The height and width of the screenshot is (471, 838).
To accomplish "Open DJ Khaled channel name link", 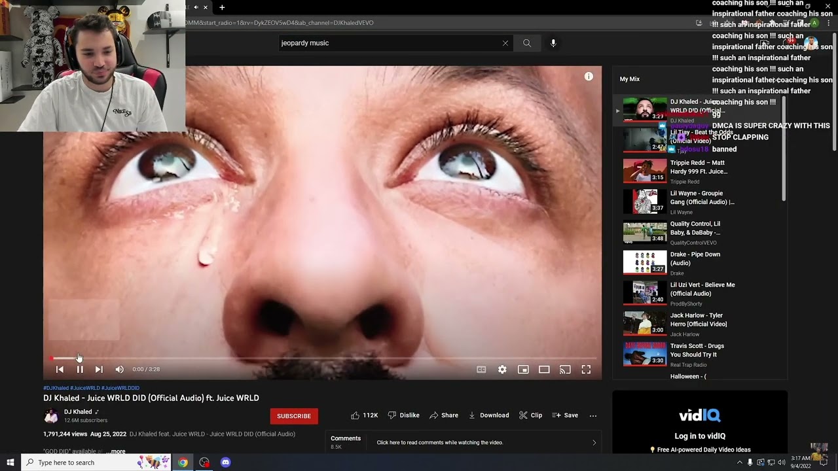I will (78, 412).
